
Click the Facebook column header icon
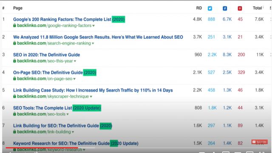click(225, 8)
